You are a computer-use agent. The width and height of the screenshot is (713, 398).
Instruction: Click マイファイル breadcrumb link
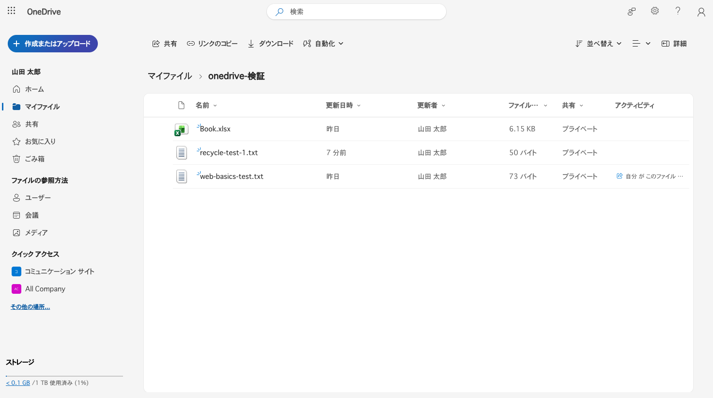point(170,76)
